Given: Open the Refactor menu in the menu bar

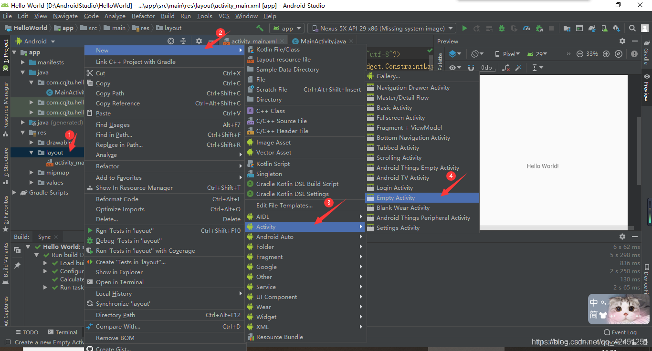Looking at the screenshot, I should click(143, 16).
